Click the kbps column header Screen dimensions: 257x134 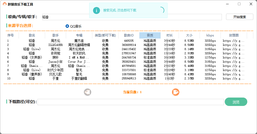click(x=210, y=35)
